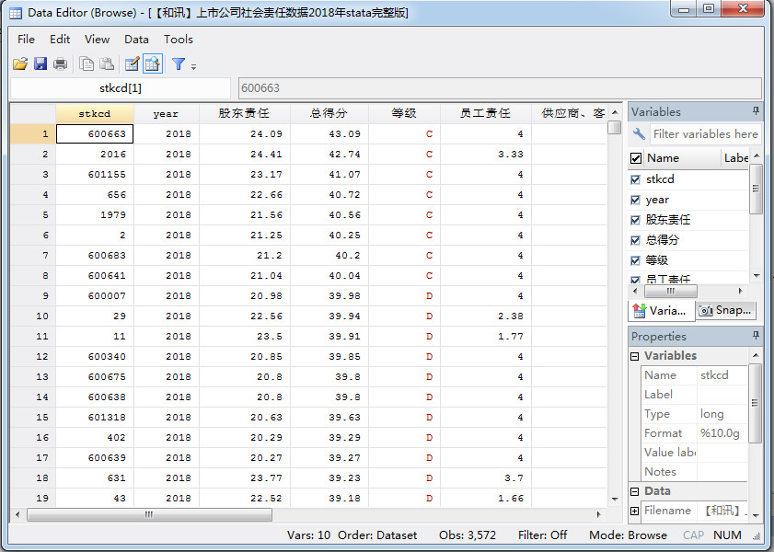Toggle the 总得分 variable checkbox
Viewport: 774px width, 552px height.
coord(636,240)
